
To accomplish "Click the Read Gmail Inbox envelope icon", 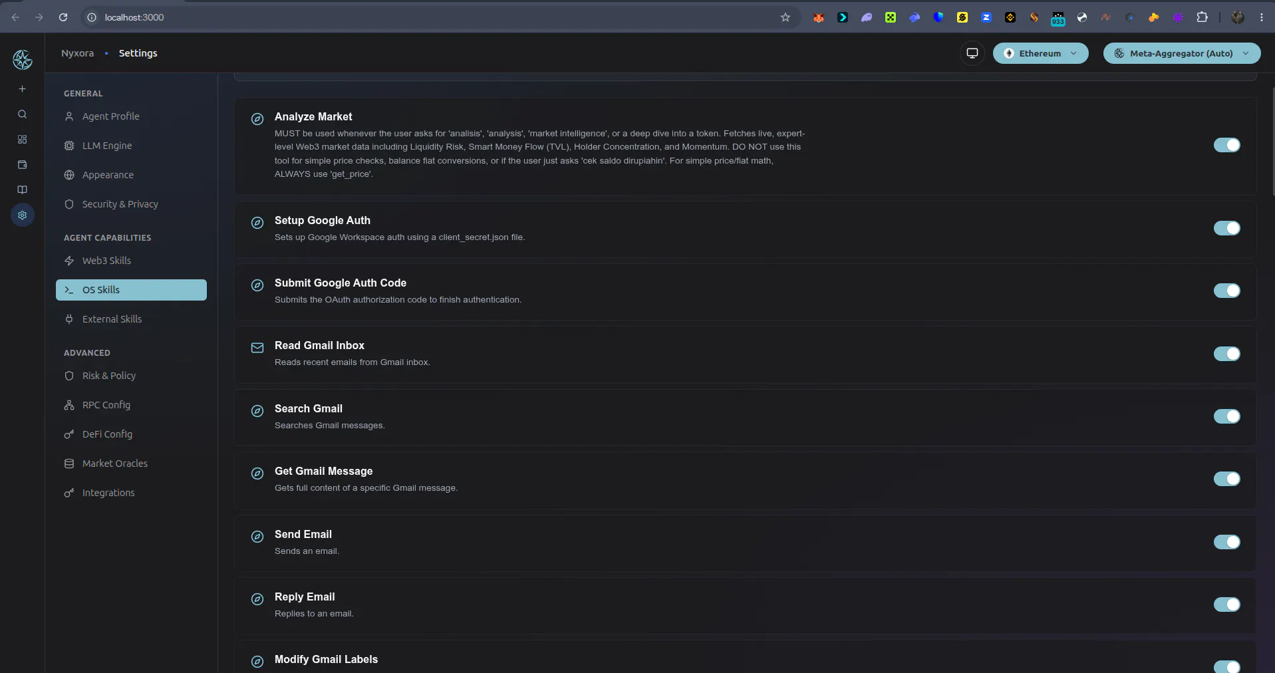I will pos(257,348).
